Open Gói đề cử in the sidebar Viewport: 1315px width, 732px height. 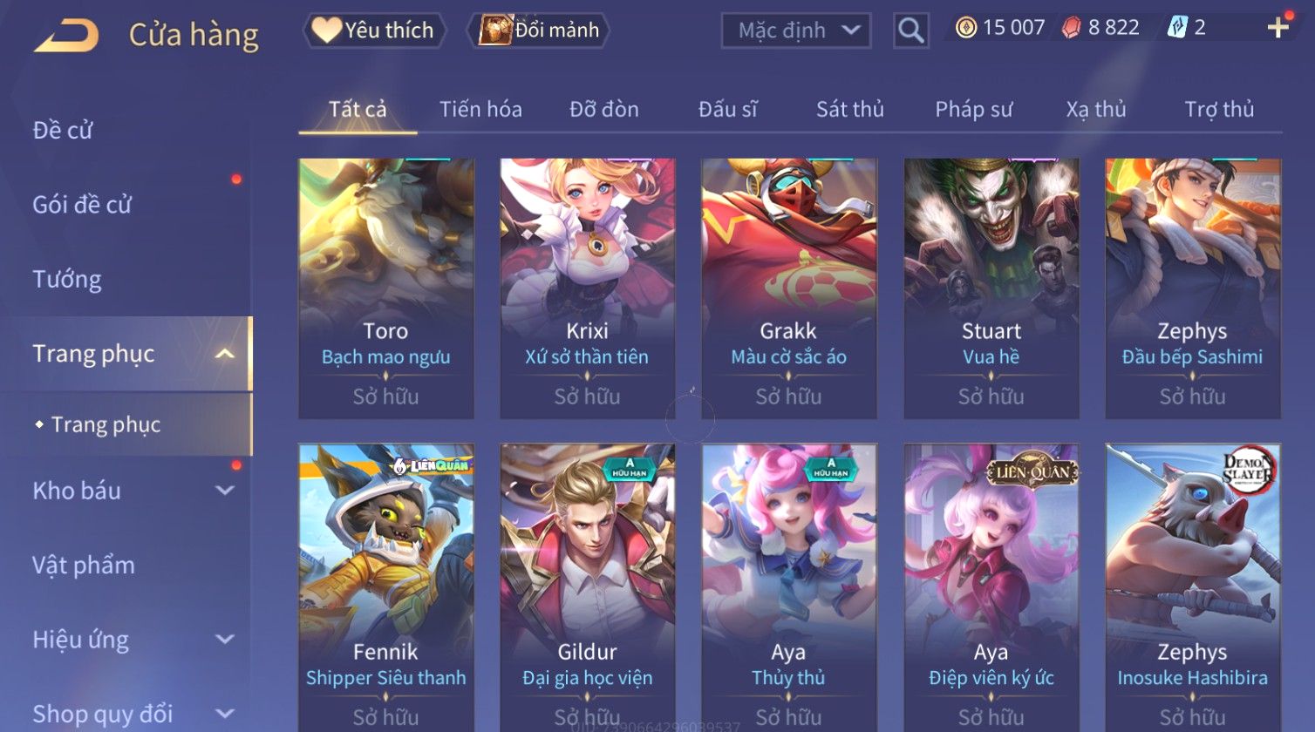(82, 205)
